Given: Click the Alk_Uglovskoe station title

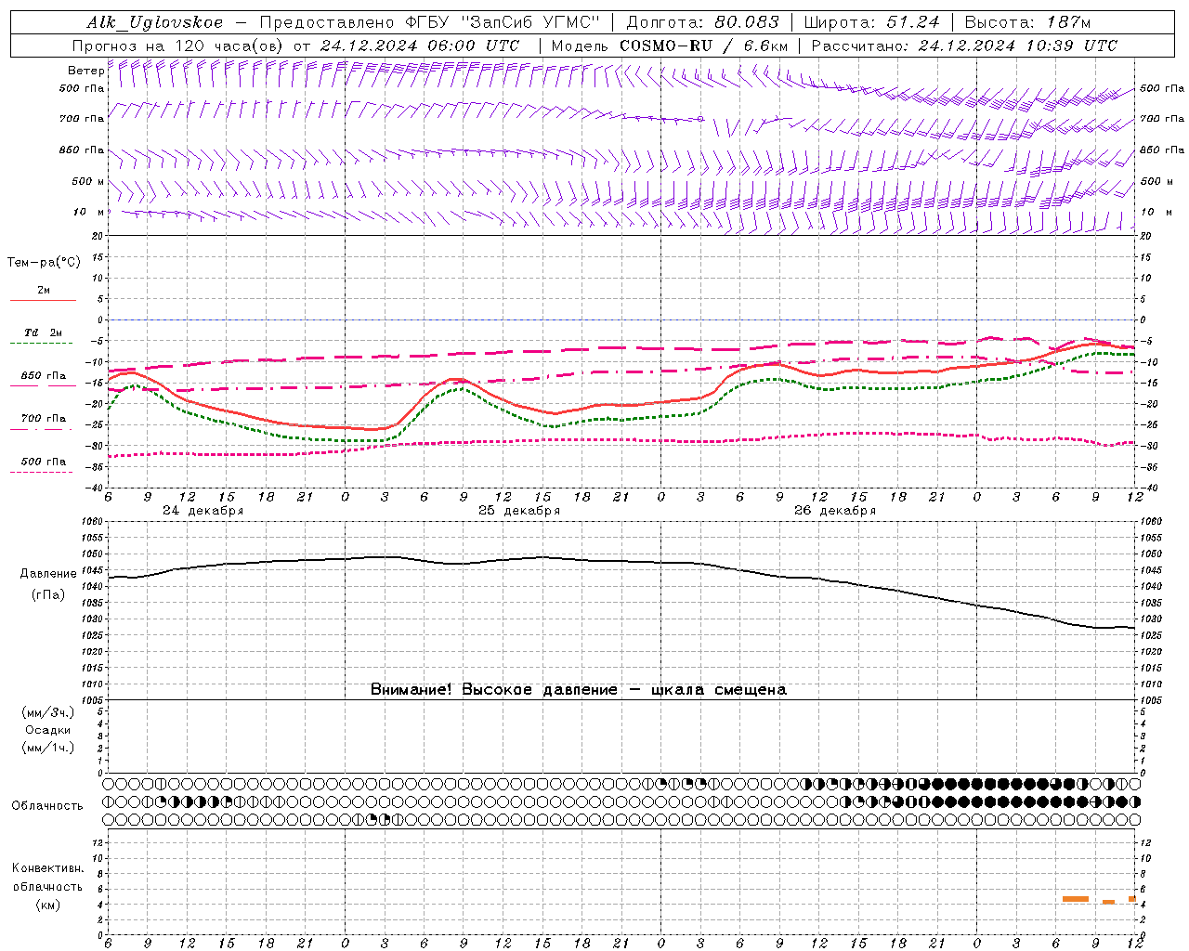Looking at the screenshot, I should pos(155,22).
